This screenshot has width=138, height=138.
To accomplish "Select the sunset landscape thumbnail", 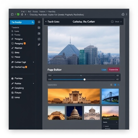I will 110,113.
